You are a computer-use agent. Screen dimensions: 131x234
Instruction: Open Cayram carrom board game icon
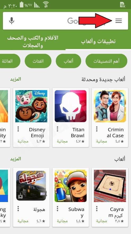pyautogui.click(x=110, y=186)
